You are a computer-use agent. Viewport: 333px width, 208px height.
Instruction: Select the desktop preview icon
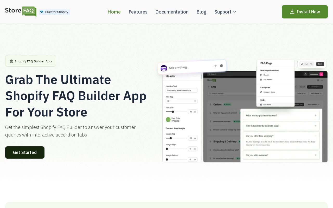[x=302, y=64]
